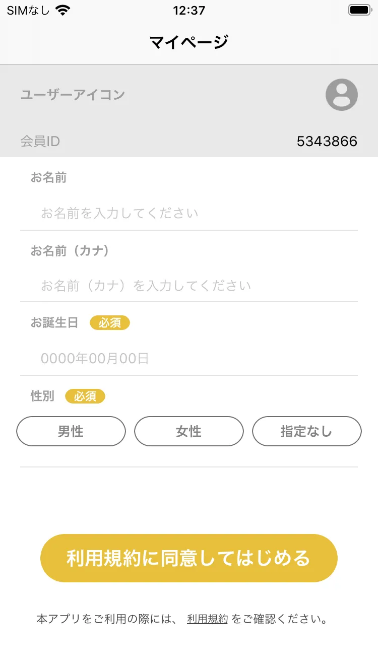Choose the 女性 gender option
378x672 pixels.
189,431
